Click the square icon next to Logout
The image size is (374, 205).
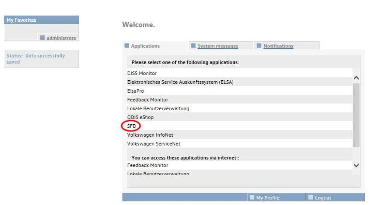(311, 197)
